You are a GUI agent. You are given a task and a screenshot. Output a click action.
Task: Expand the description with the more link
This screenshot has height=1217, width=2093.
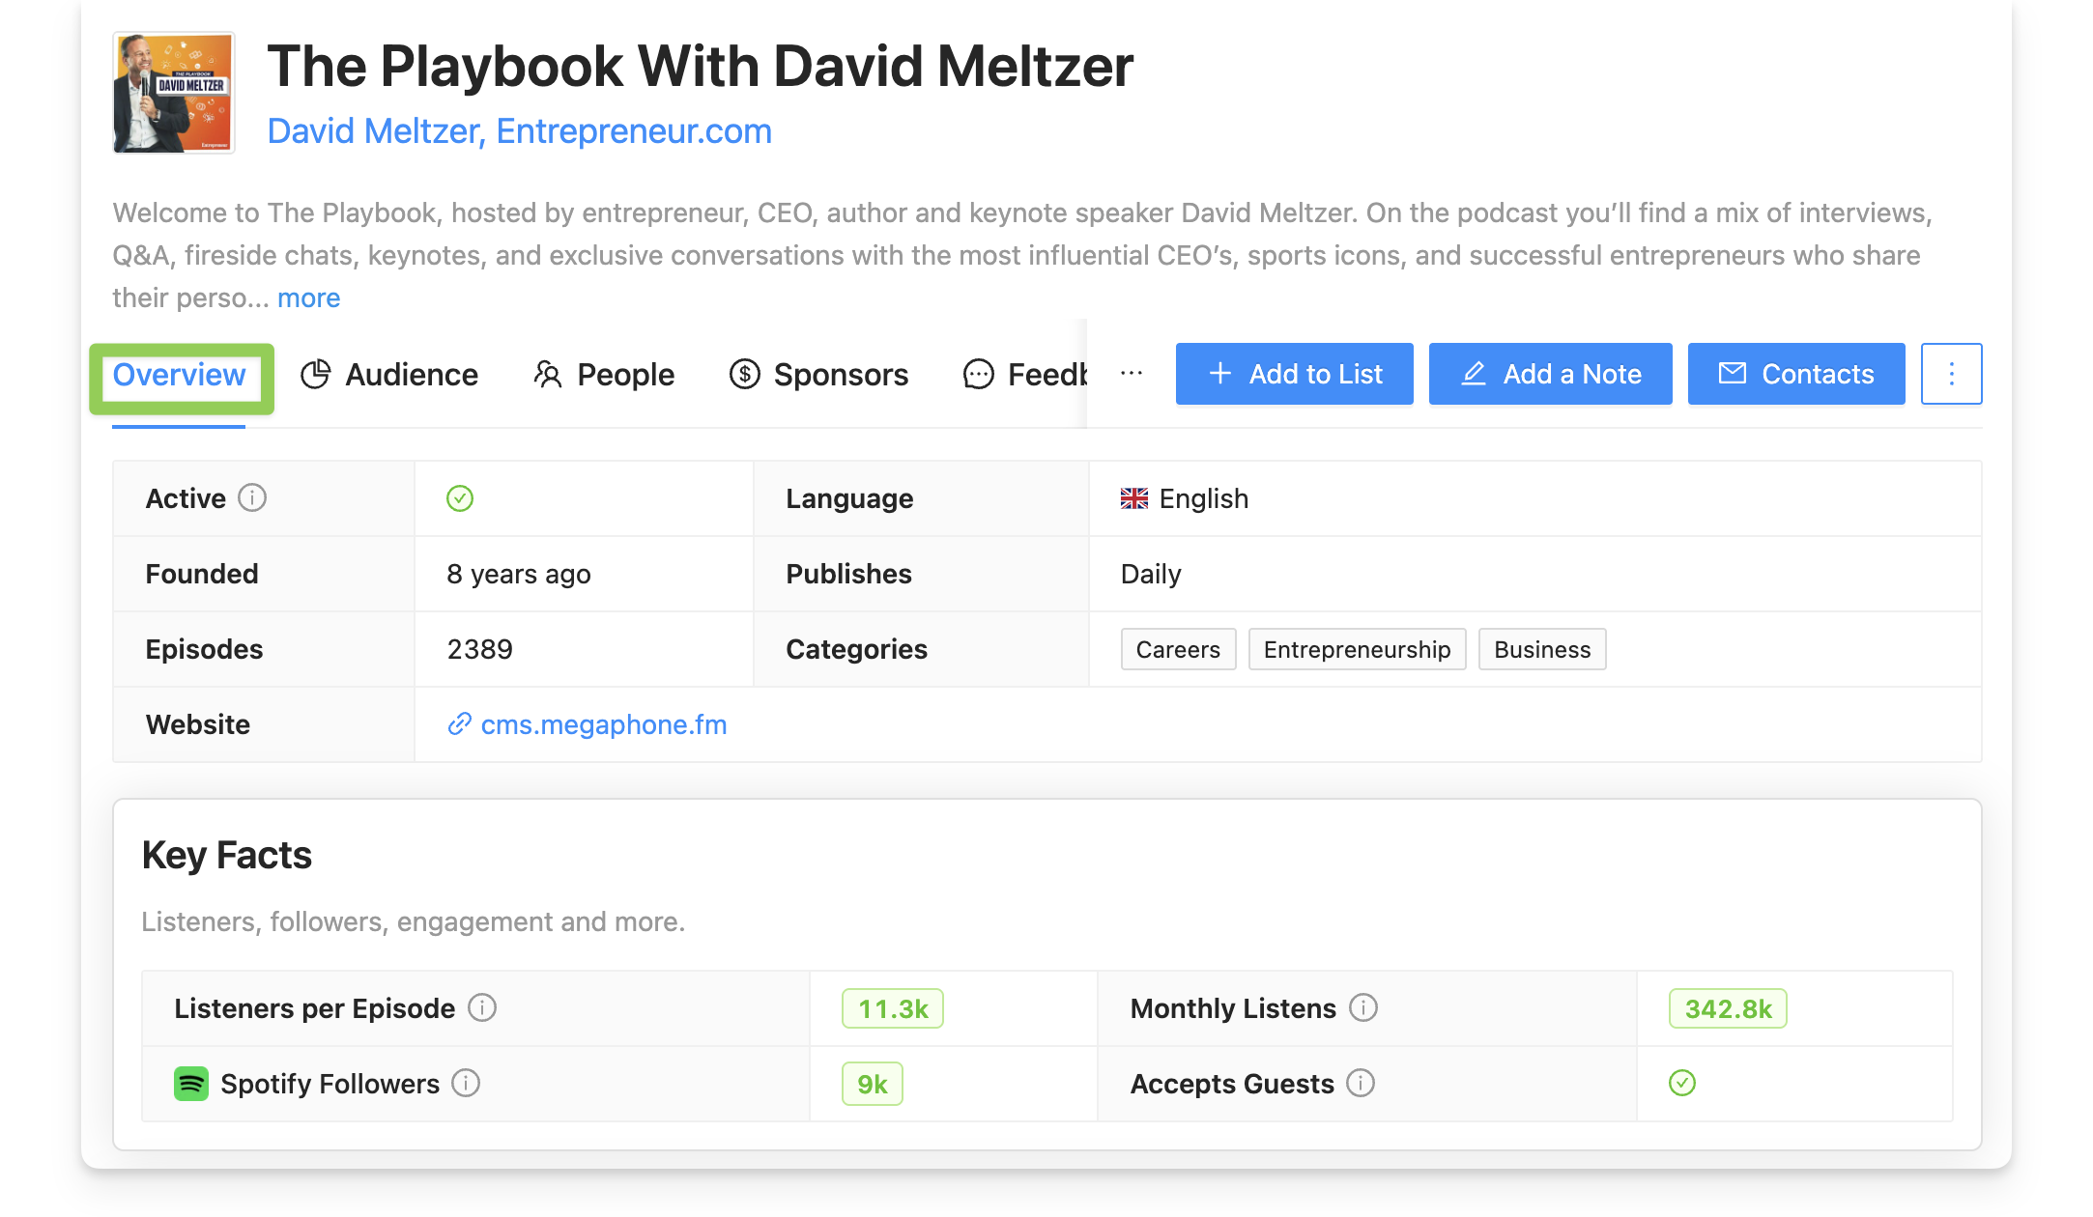coord(308,297)
